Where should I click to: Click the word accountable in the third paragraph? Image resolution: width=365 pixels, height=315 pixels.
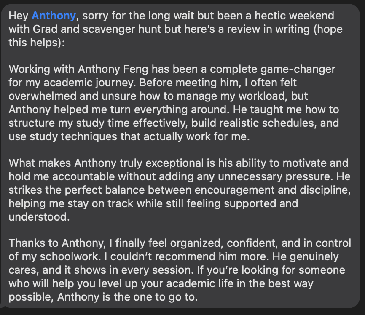(x=83, y=176)
